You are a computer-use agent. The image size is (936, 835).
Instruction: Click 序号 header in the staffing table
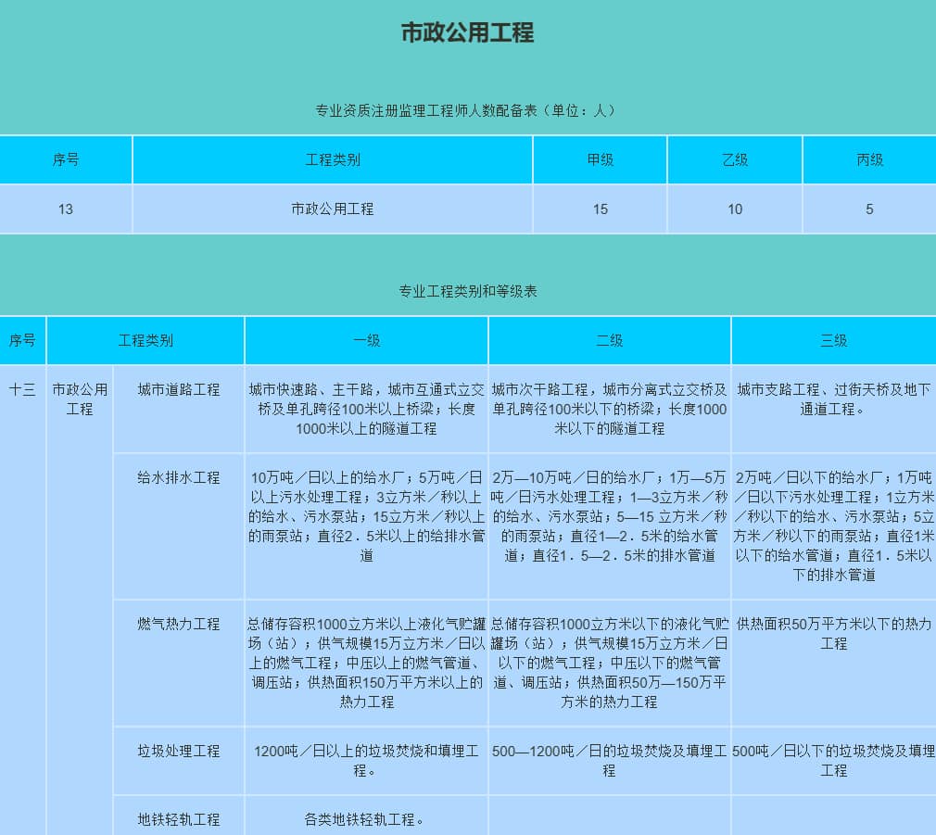(x=66, y=159)
